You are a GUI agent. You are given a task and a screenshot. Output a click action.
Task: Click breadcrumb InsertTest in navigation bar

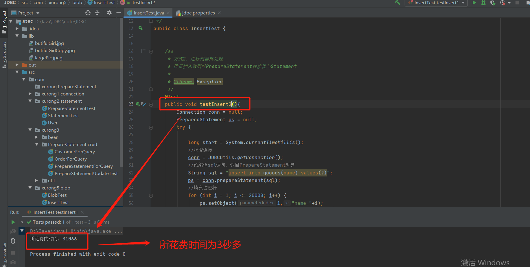click(x=104, y=3)
